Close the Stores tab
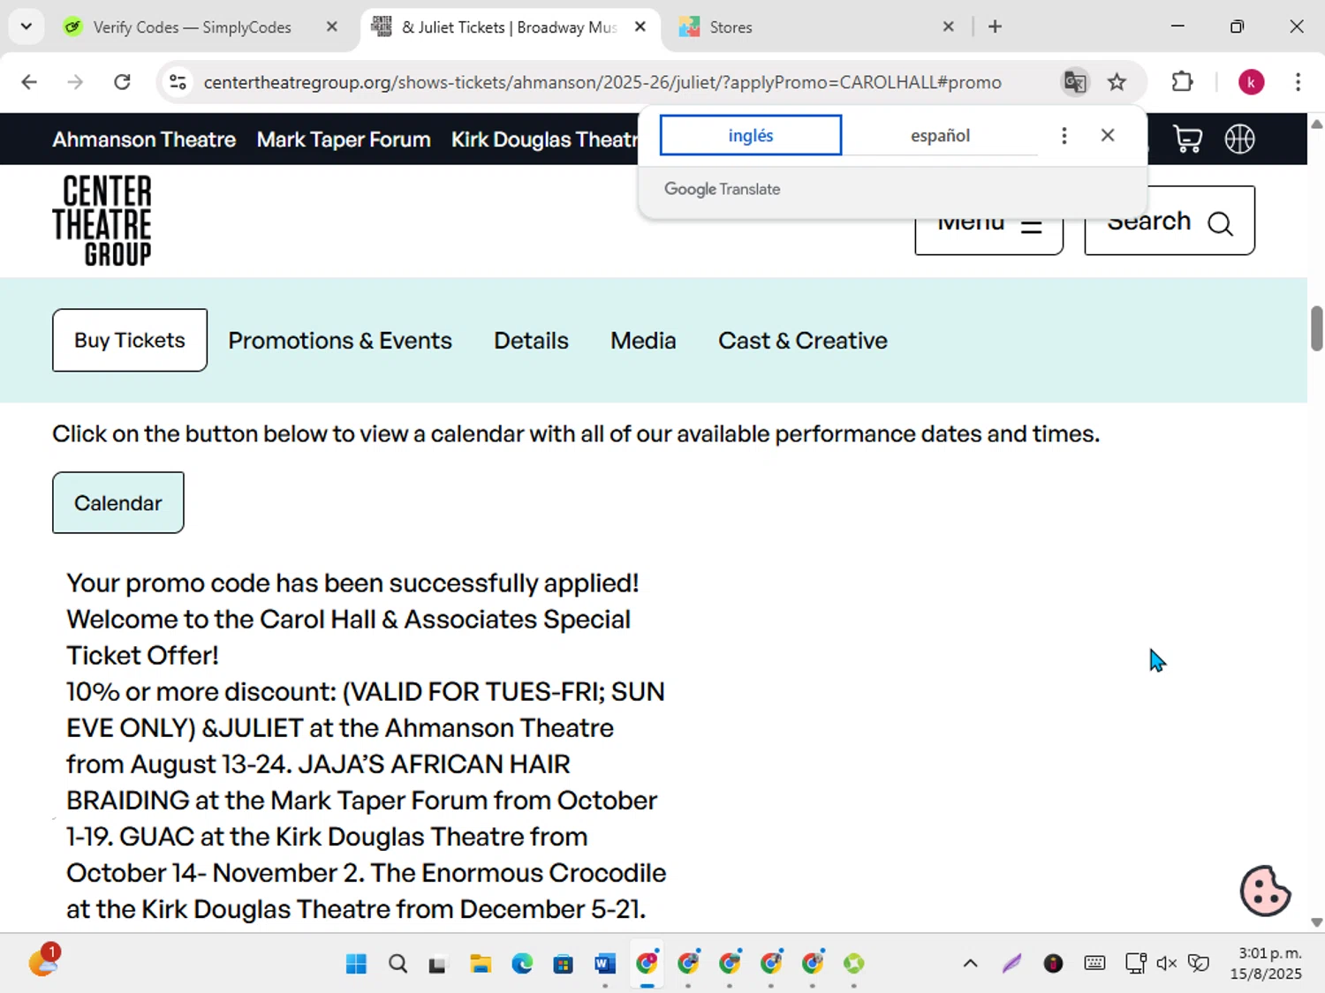Viewport: 1325px width, 993px height. pos(948,26)
